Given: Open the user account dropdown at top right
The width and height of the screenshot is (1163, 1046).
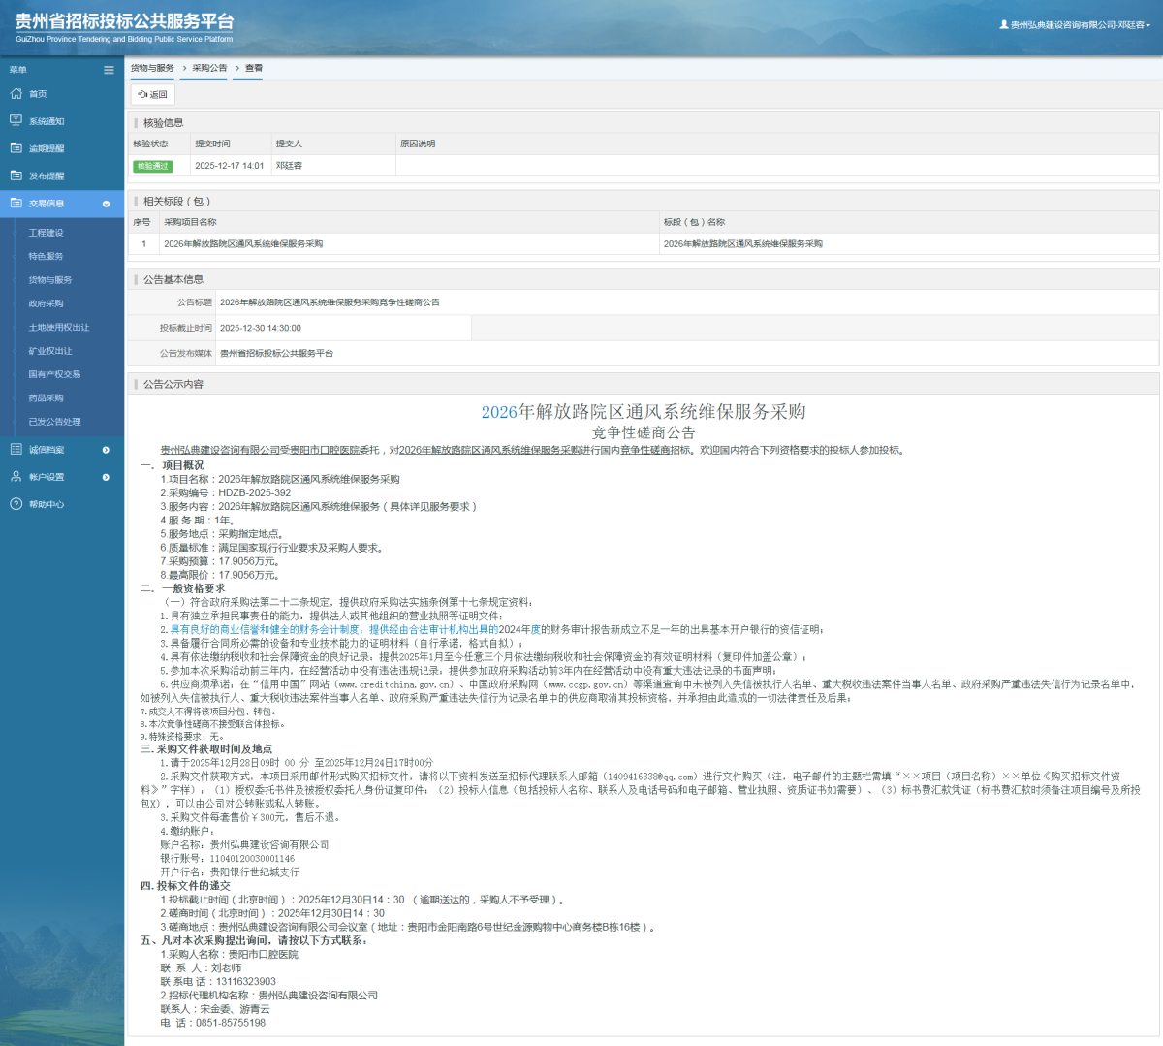Looking at the screenshot, I should pos(1075,25).
